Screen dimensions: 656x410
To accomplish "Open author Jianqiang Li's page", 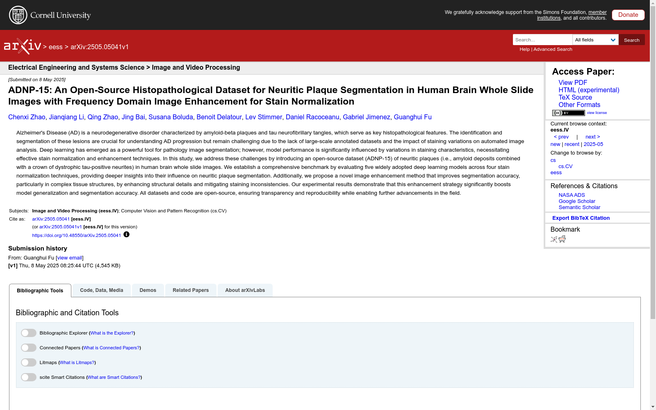I will (66, 117).
